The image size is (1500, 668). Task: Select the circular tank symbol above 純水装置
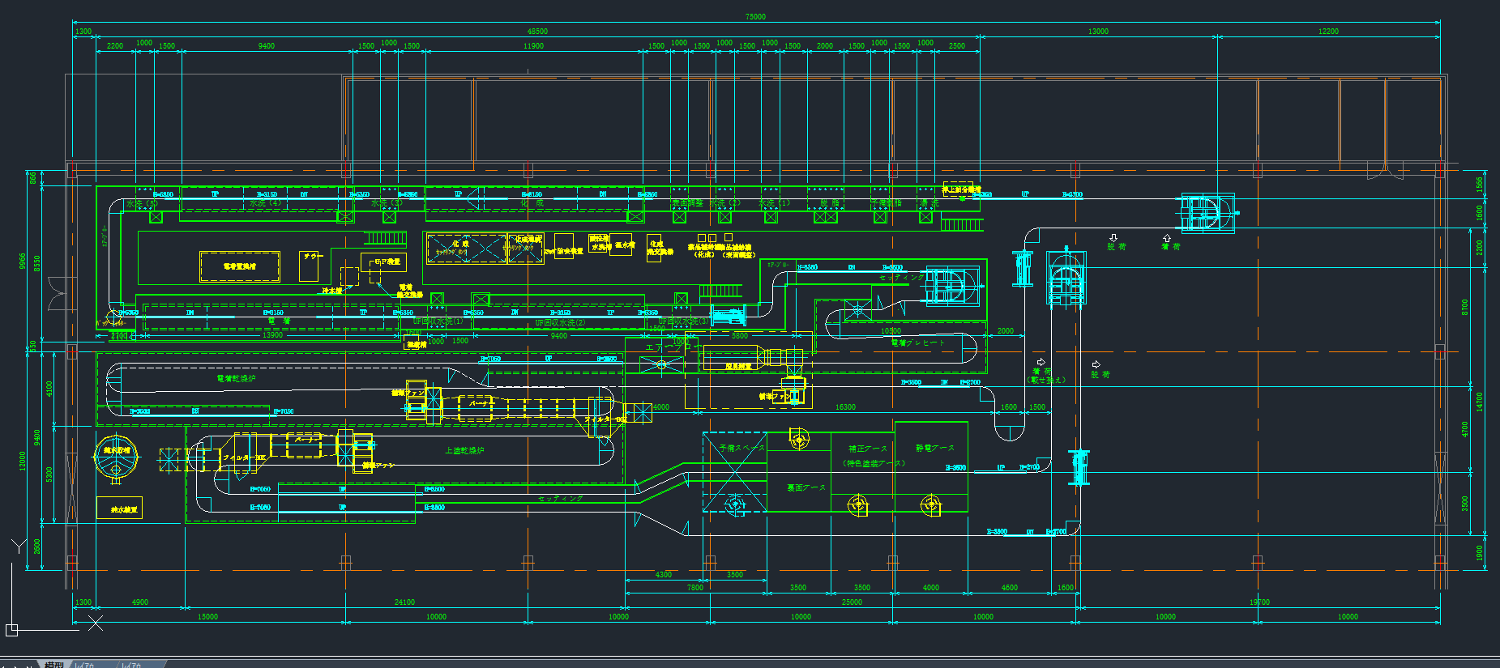pos(117,457)
